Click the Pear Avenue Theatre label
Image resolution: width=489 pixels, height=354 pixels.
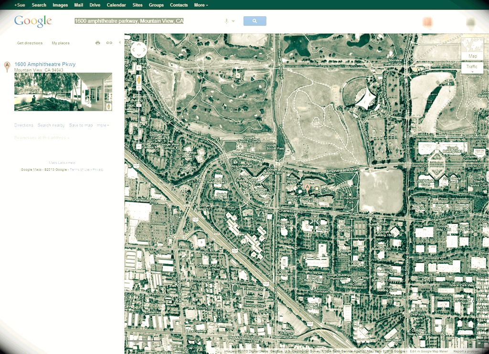(x=461, y=301)
